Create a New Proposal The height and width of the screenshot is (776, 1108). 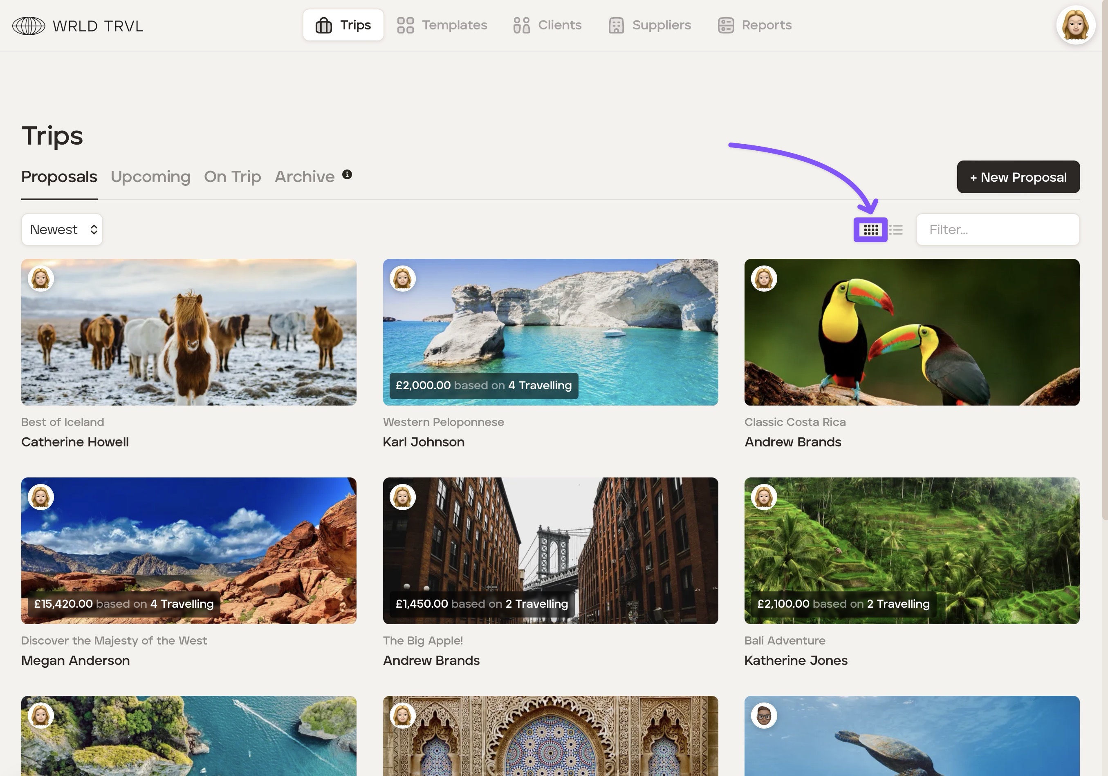point(1018,177)
